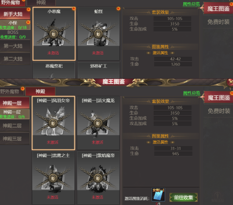Open the lower 免费时装 side tab
The image size is (233, 205).
(x=219, y=111)
